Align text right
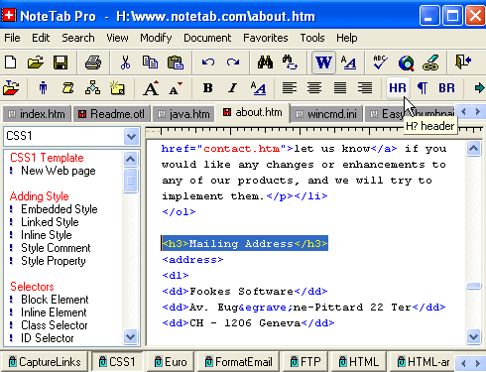This screenshot has height=372, width=486. (365, 88)
